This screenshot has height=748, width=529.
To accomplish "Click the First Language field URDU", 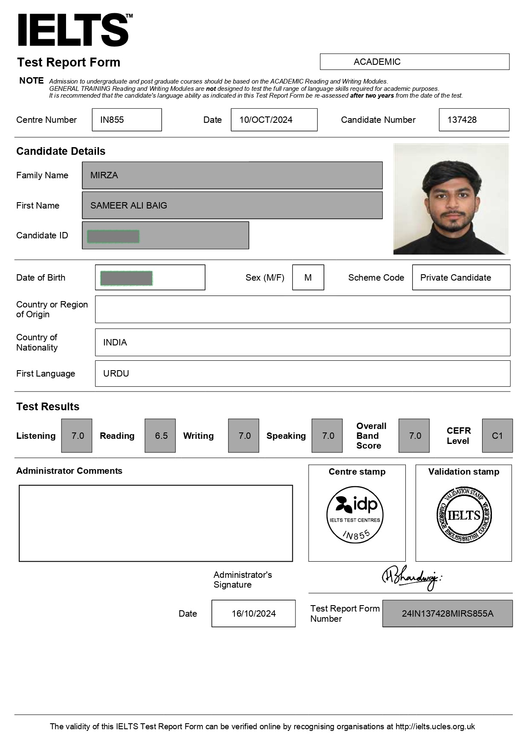I will point(302,374).
